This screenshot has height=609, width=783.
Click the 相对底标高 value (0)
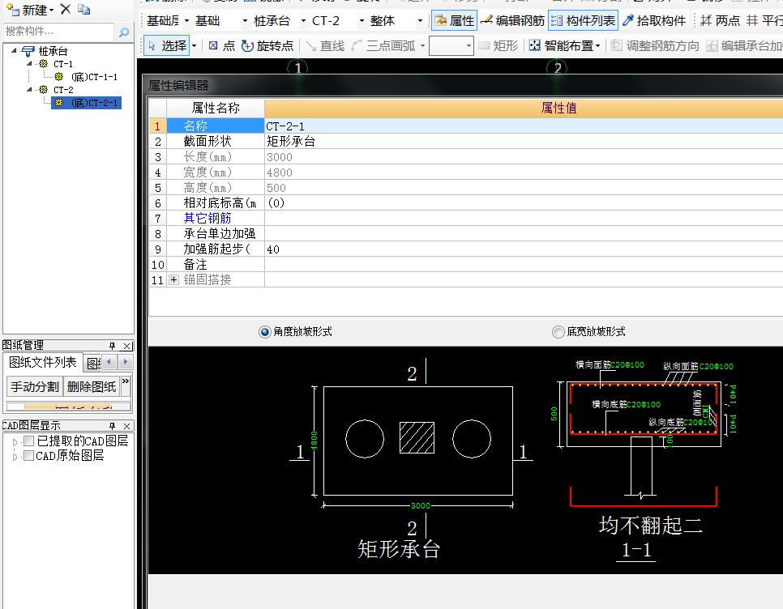[524, 203]
